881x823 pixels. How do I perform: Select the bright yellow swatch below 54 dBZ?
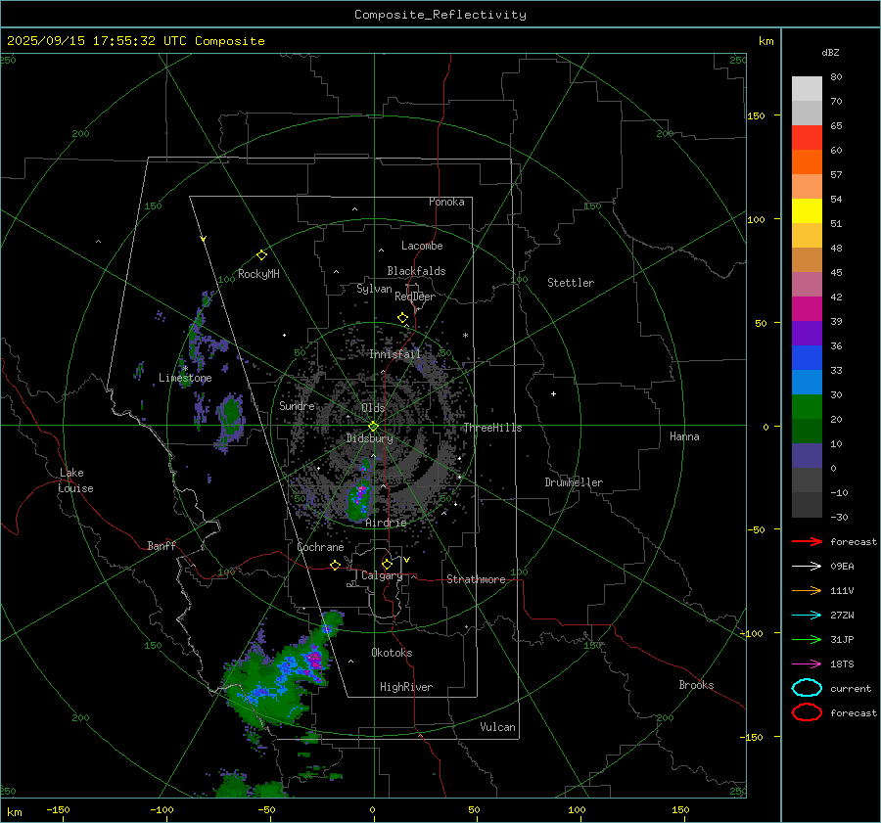pyautogui.click(x=807, y=211)
